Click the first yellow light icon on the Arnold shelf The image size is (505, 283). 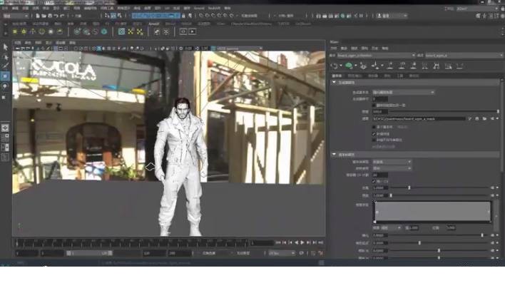pyautogui.click(x=15, y=31)
